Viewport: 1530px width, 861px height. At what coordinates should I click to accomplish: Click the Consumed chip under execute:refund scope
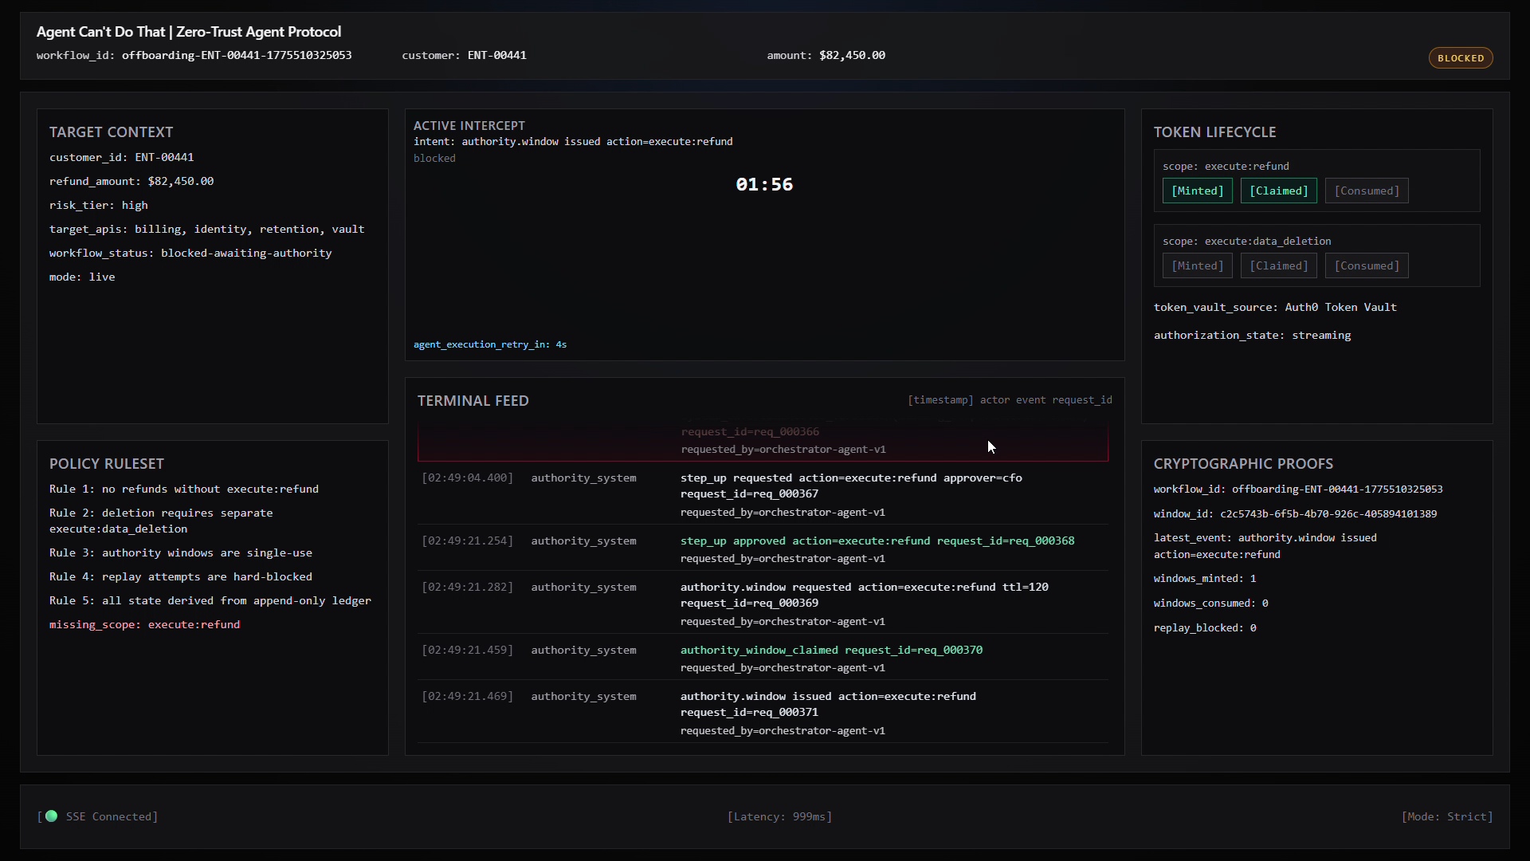coord(1366,191)
